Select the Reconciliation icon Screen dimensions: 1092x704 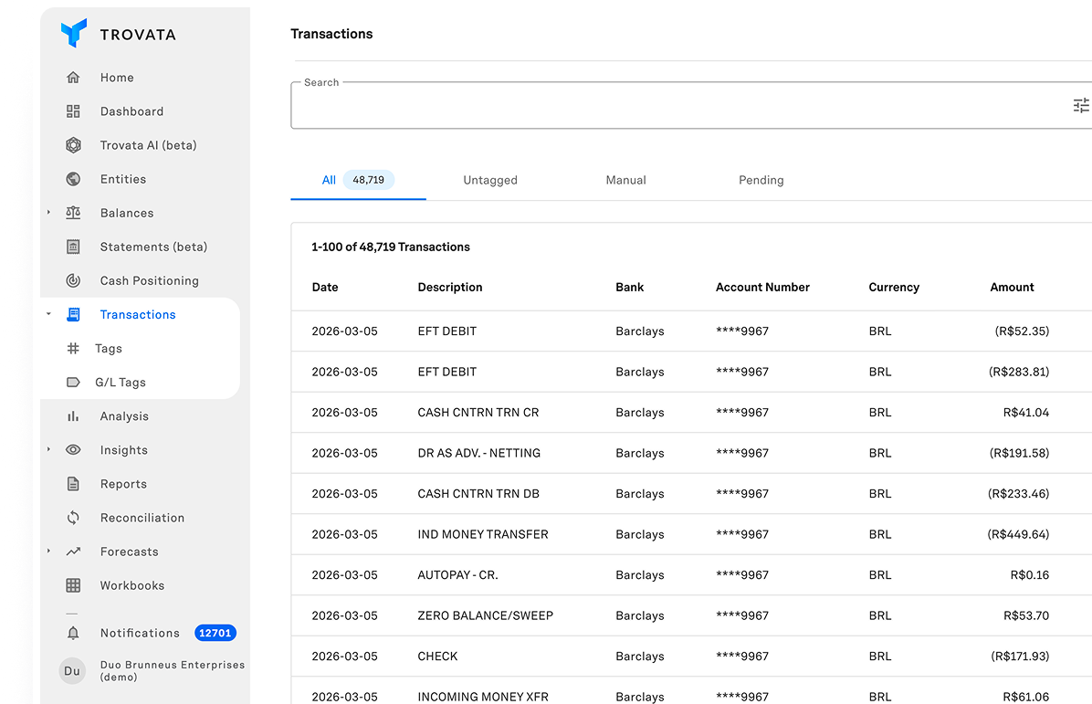pos(73,517)
